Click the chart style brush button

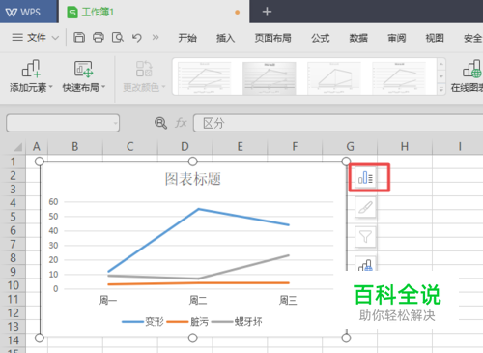[365, 207]
